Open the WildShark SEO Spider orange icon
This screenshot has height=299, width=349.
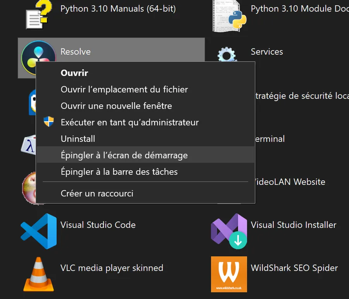[x=229, y=274]
